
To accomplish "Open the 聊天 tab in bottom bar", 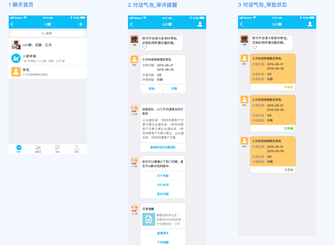I will pos(19,149).
